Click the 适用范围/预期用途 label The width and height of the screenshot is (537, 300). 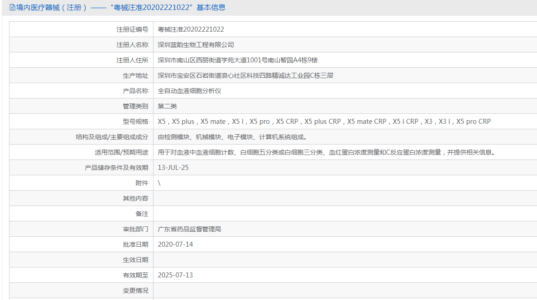(122, 152)
